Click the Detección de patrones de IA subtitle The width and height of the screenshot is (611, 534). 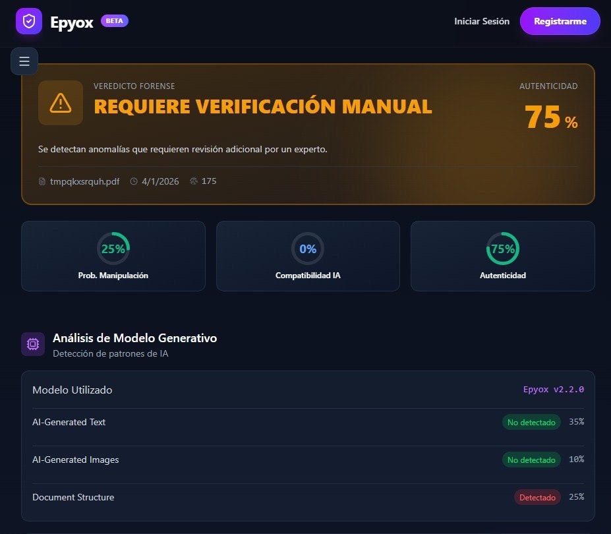pyautogui.click(x=111, y=353)
